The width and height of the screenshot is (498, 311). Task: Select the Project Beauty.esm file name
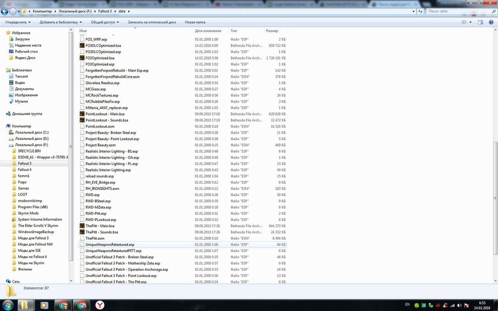100,145
